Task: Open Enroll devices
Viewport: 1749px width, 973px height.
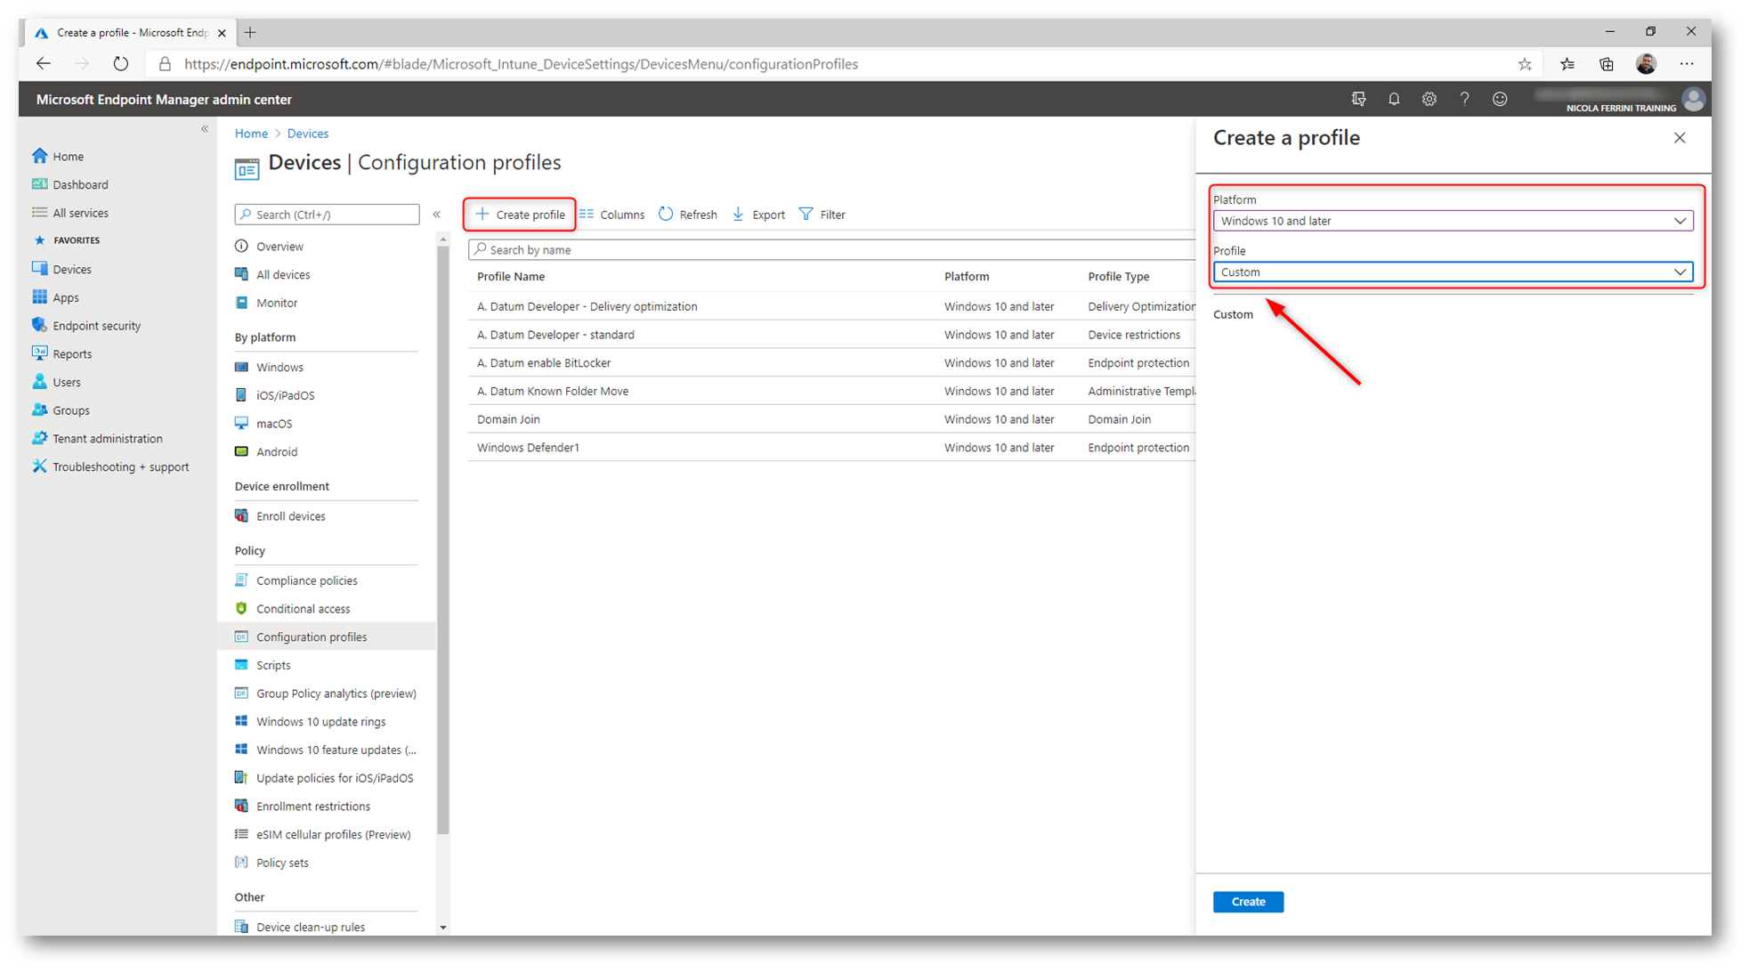Action: (290, 516)
